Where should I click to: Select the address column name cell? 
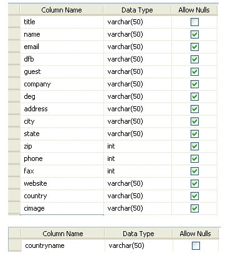62,109
